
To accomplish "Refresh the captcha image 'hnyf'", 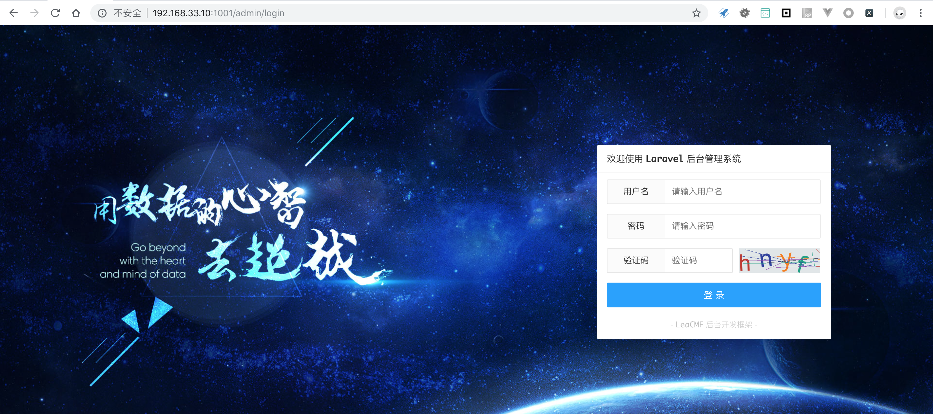I will [x=779, y=261].
